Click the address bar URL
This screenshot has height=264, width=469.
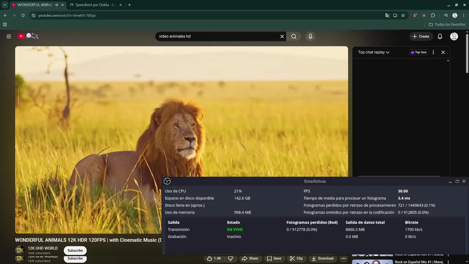click(x=67, y=15)
